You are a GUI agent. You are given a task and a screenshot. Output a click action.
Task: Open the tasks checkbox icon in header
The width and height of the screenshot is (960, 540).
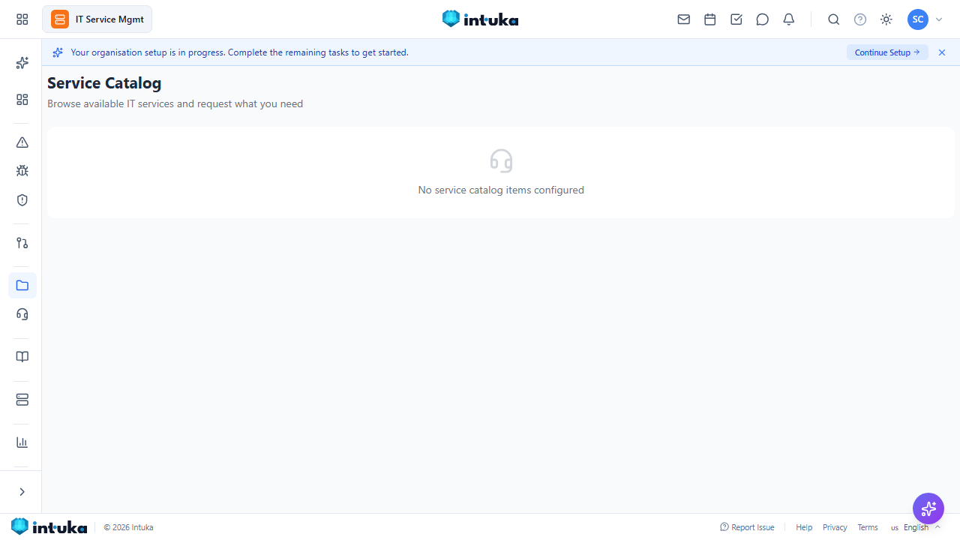736,19
